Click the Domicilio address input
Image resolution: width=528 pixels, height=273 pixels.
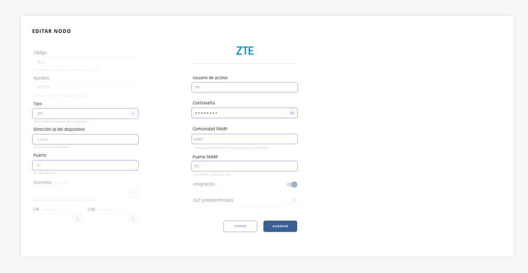tap(80, 193)
